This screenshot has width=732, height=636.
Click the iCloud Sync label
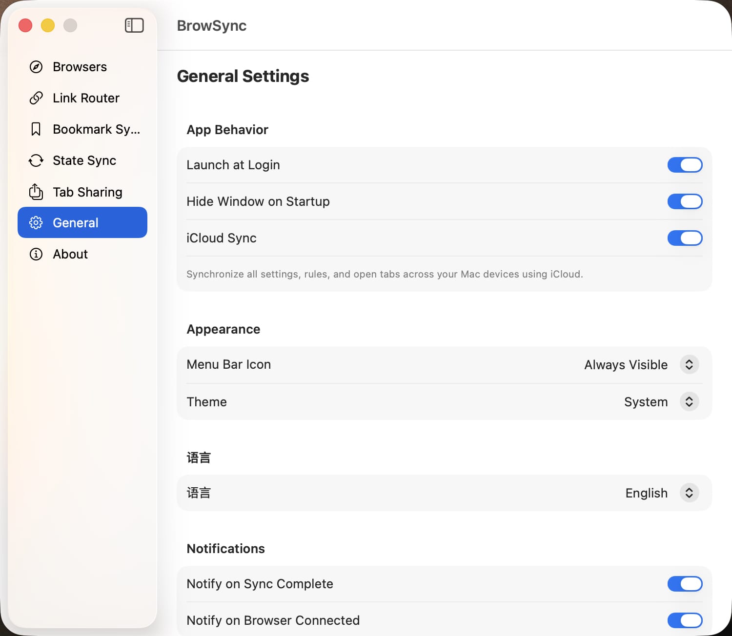[x=222, y=238]
